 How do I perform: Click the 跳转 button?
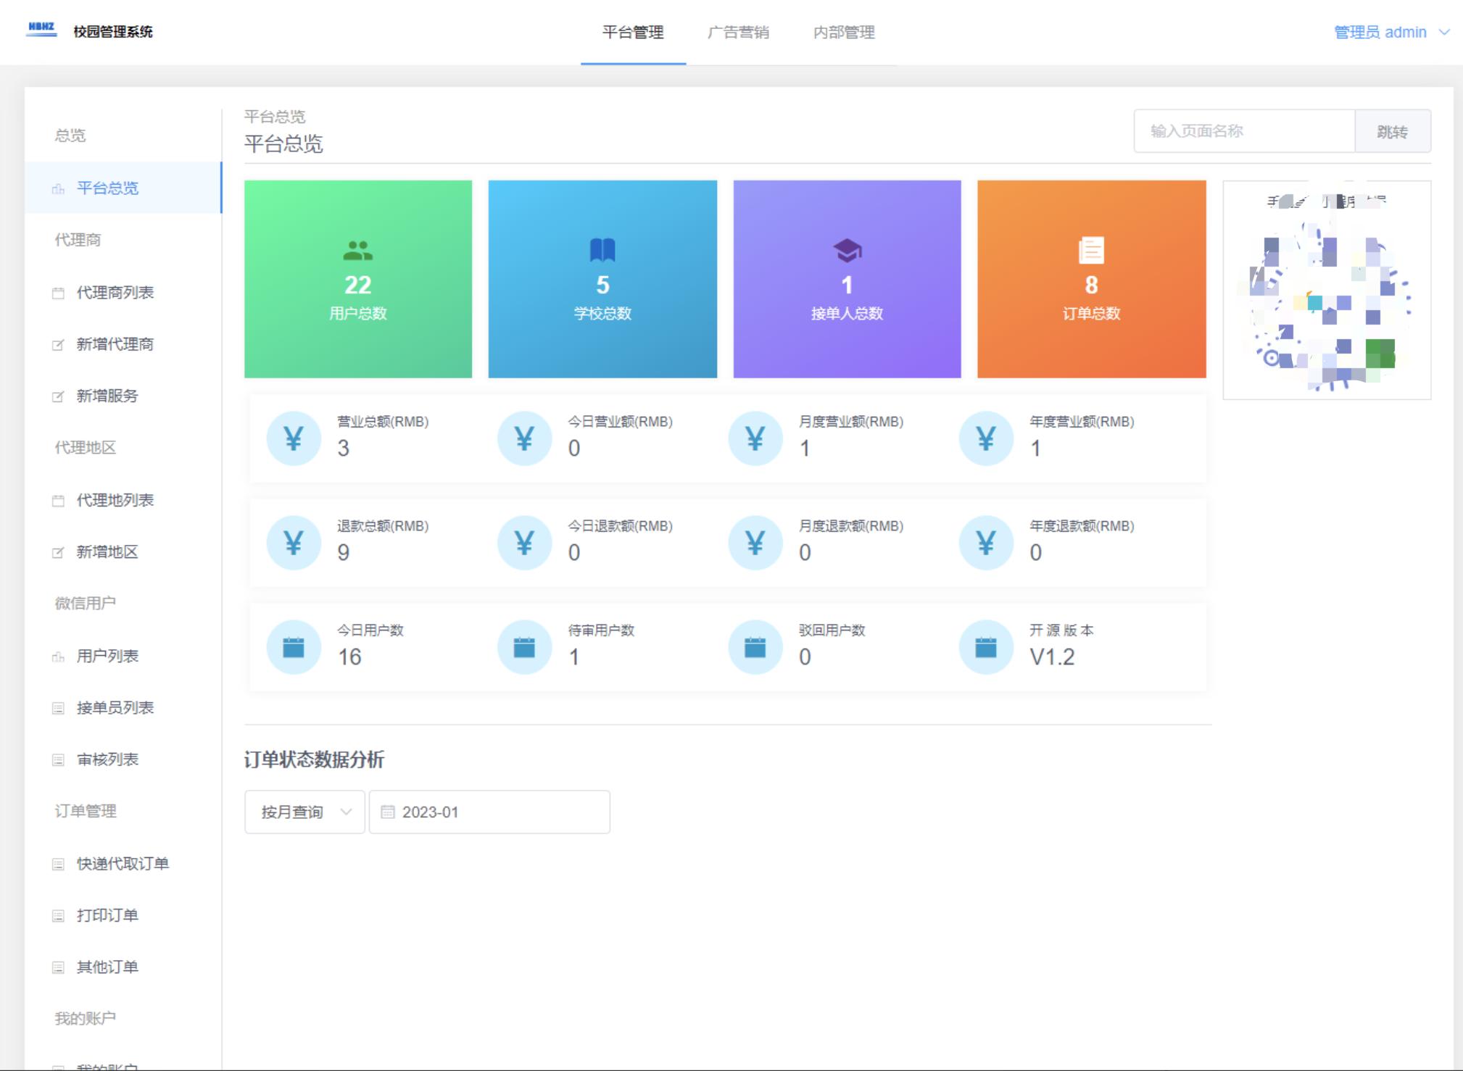pyautogui.click(x=1393, y=130)
